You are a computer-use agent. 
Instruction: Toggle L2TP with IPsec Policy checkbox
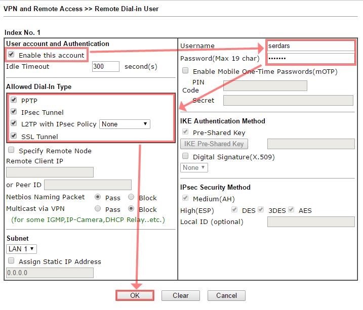13,124
